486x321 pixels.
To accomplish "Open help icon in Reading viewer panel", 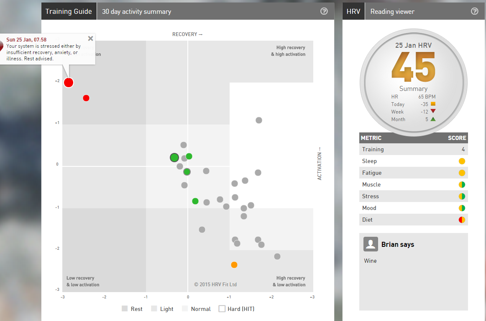I will pyautogui.click(x=475, y=11).
